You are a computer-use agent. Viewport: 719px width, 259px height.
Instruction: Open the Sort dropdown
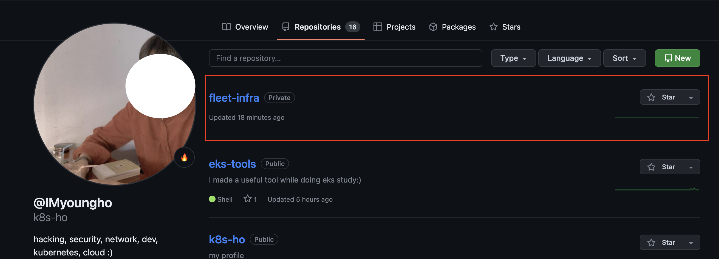pyautogui.click(x=624, y=58)
